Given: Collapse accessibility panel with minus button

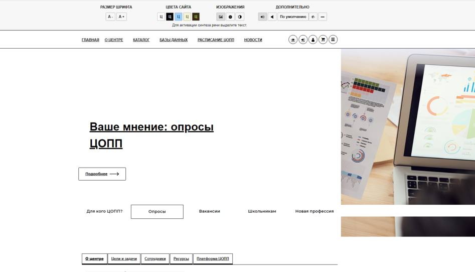Looking at the screenshot, I should pos(323,17).
